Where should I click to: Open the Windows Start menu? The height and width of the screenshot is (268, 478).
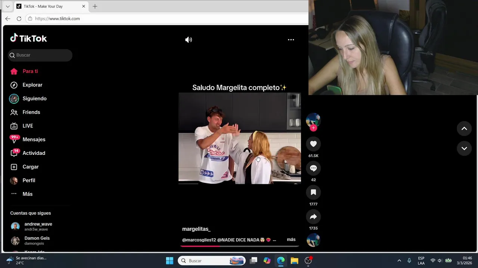click(170, 261)
